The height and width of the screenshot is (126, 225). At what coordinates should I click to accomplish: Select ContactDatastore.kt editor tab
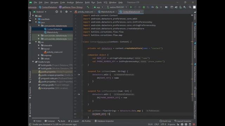coord(131,12)
